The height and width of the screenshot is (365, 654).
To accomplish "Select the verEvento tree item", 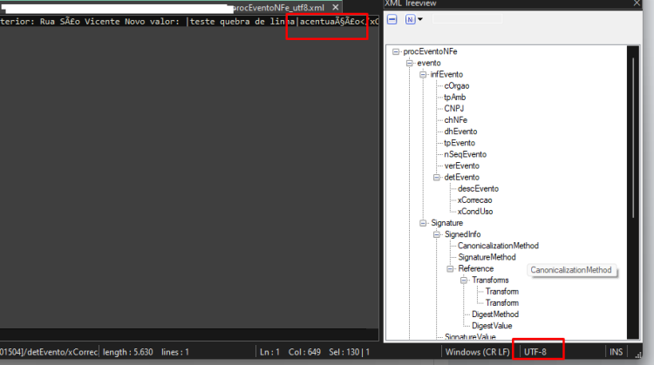I will [461, 166].
